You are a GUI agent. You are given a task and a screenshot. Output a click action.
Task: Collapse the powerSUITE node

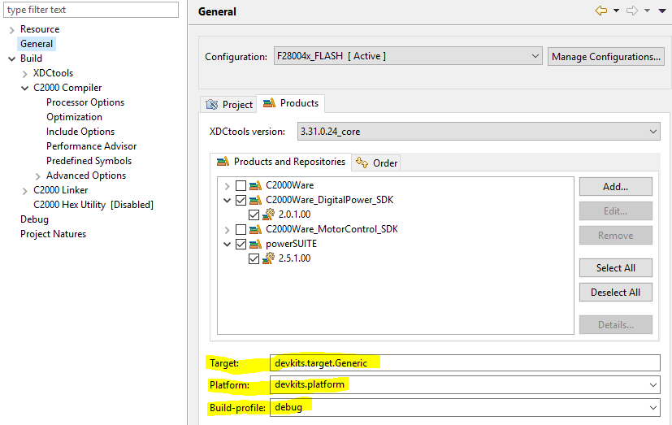pyautogui.click(x=228, y=245)
